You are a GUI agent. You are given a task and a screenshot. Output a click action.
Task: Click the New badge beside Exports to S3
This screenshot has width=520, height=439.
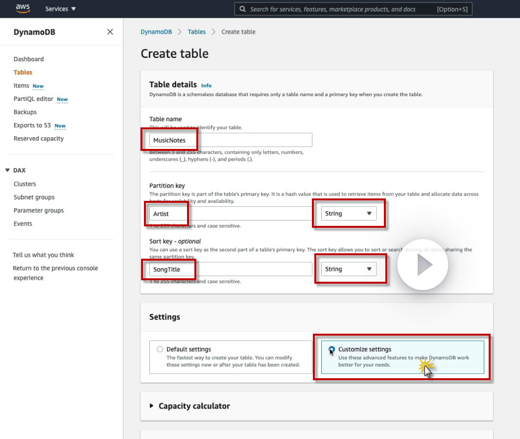pyautogui.click(x=60, y=126)
